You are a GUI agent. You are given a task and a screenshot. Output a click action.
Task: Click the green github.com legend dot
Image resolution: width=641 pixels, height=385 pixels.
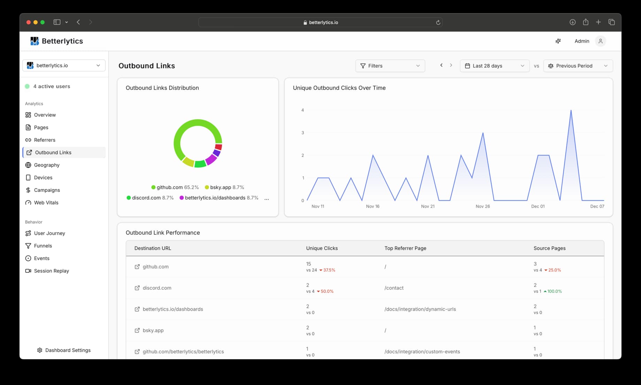pyautogui.click(x=153, y=187)
